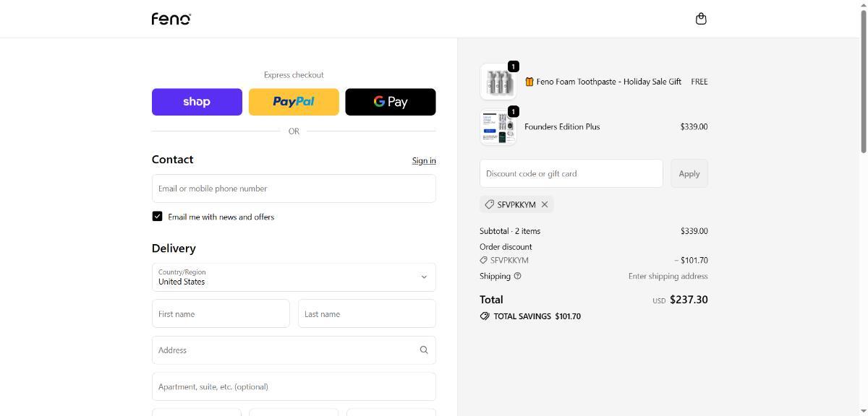The image size is (868, 416).
Task: Click the Feno logo in header
Action: click(x=171, y=19)
